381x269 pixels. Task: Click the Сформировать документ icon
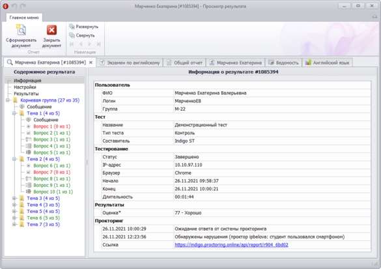click(x=21, y=30)
